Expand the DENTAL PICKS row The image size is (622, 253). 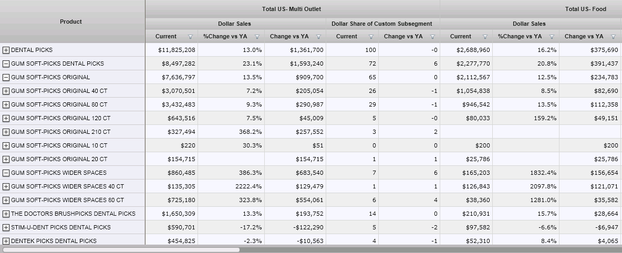pyautogui.click(x=6, y=50)
